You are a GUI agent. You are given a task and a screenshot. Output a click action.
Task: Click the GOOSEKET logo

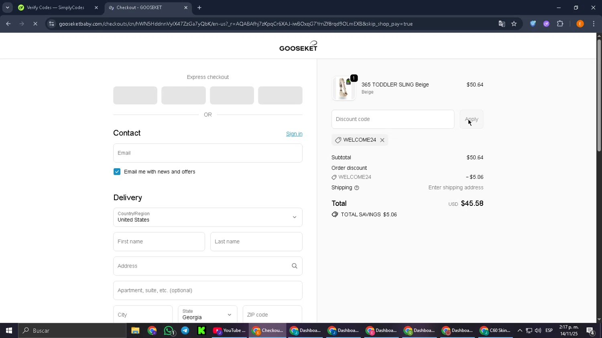click(x=298, y=46)
